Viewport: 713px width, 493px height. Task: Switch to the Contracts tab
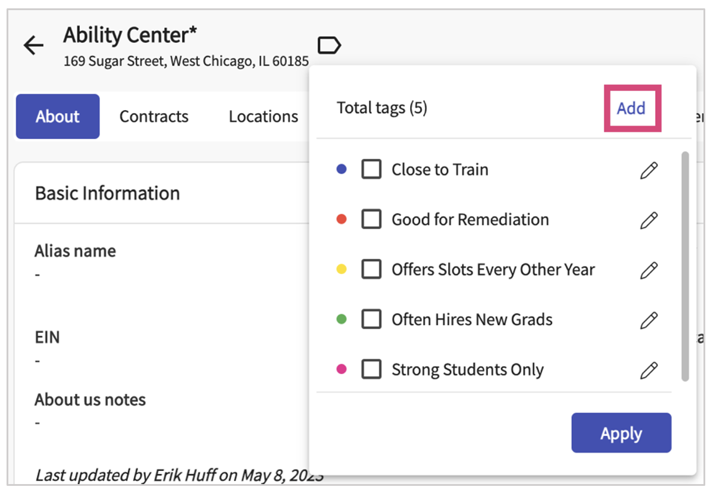point(154,117)
